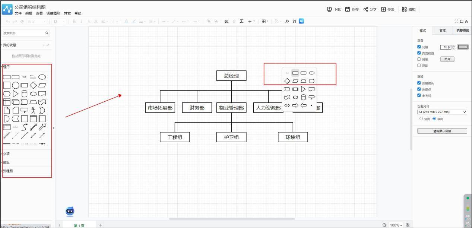Click the zoom in magnifier icon
The width and height of the screenshot is (472, 228).
coord(408,225)
